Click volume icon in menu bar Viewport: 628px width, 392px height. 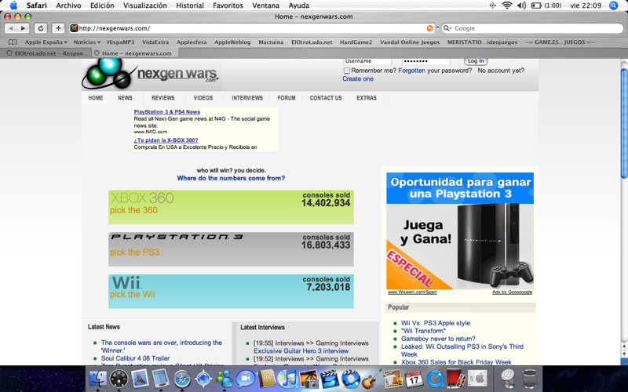[x=521, y=5]
